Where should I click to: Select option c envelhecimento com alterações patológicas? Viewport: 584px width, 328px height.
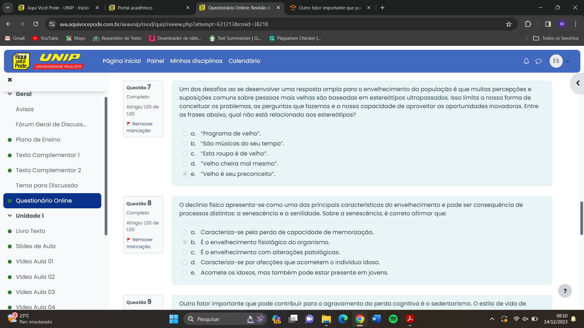coord(185,252)
